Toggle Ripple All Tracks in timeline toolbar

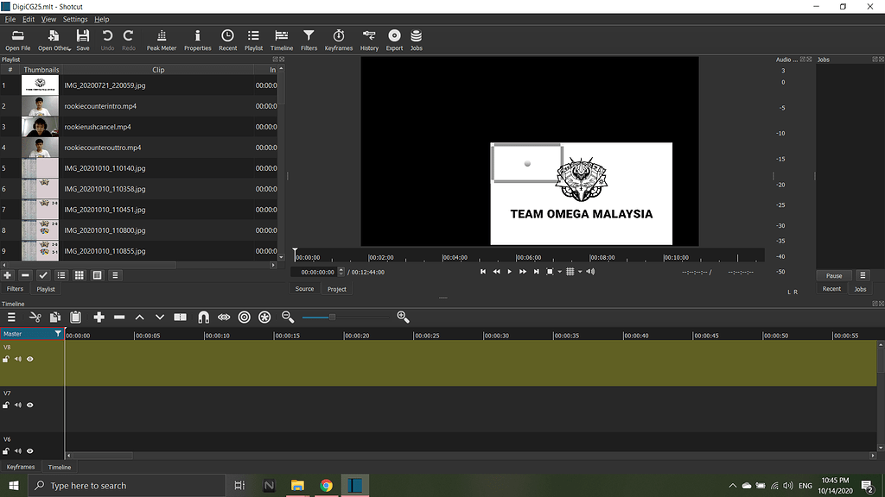[264, 317]
